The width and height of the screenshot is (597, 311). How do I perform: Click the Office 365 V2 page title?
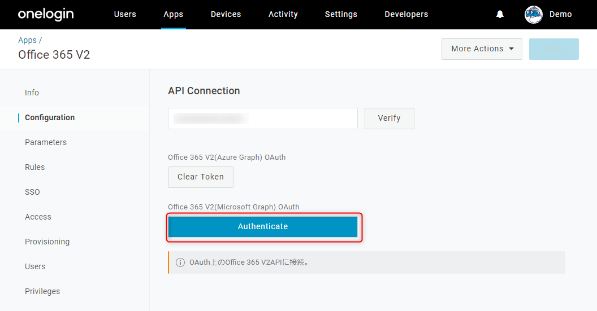click(x=54, y=55)
